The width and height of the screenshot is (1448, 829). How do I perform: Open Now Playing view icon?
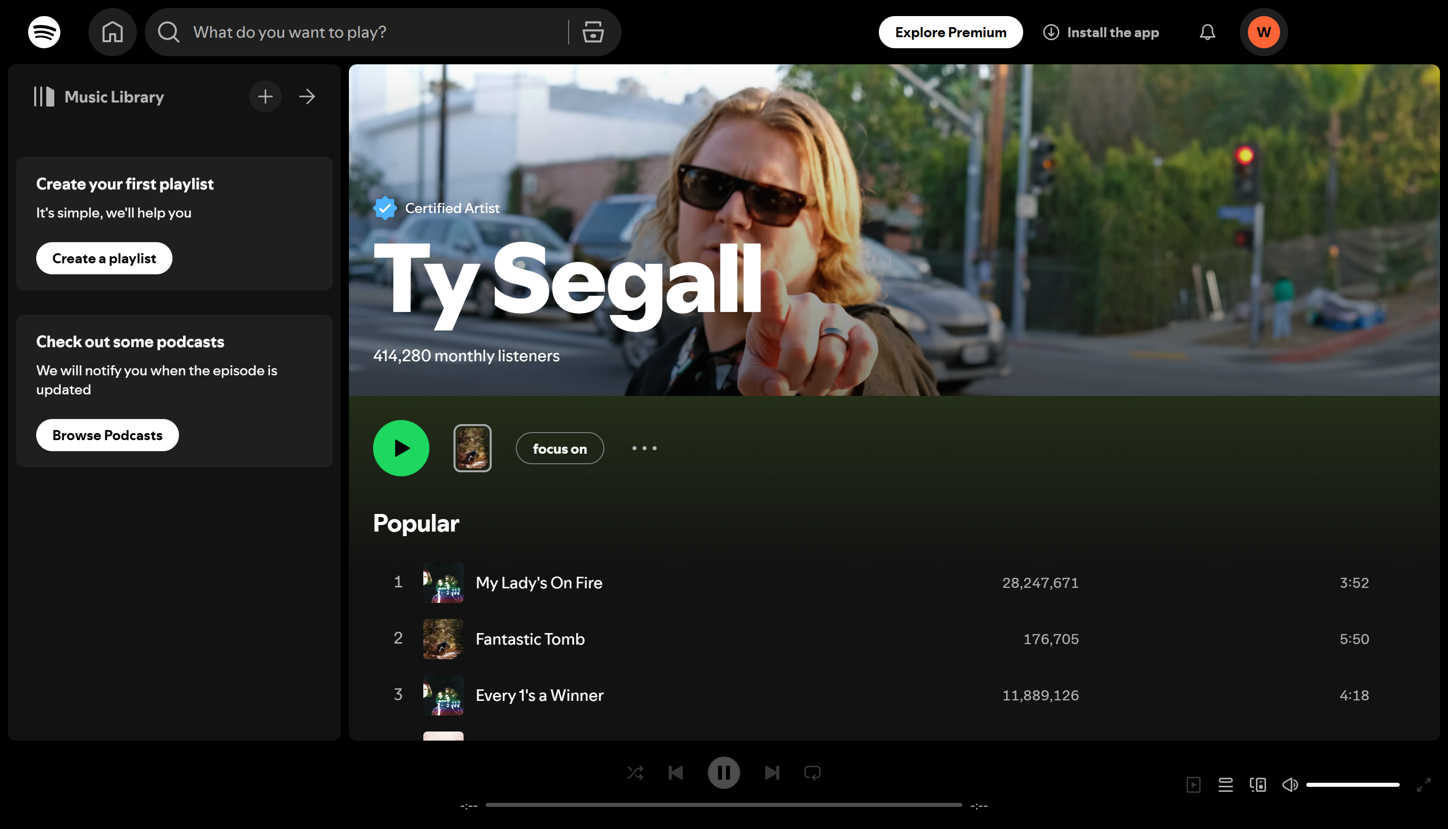pos(1194,785)
